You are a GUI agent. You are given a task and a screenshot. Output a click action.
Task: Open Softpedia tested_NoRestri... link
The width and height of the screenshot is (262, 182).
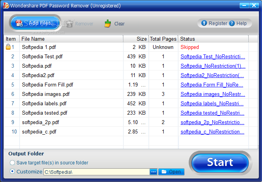click(x=212, y=113)
